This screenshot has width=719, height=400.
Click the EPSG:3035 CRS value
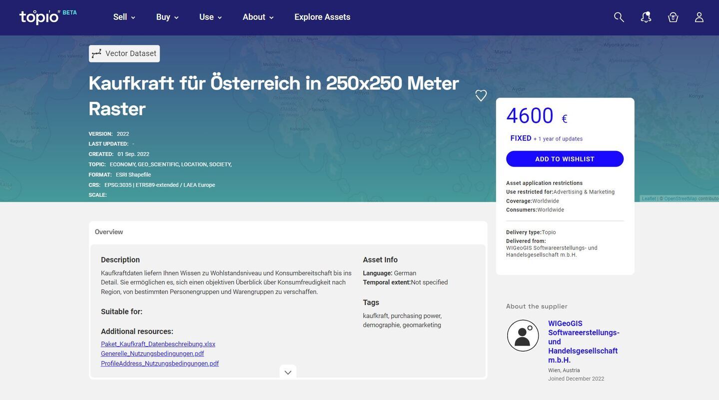(160, 185)
